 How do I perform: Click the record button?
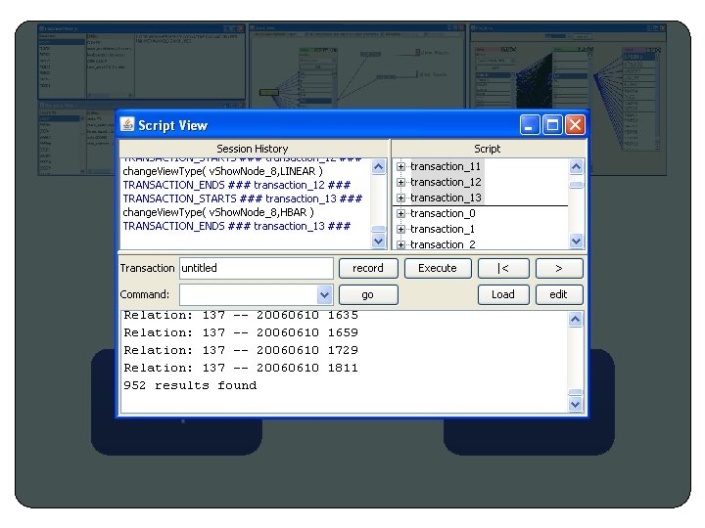368,269
